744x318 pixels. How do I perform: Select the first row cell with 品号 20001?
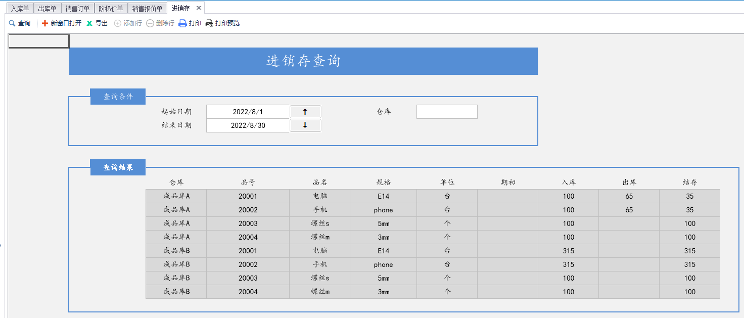pyautogui.click(x=248, y=196)
